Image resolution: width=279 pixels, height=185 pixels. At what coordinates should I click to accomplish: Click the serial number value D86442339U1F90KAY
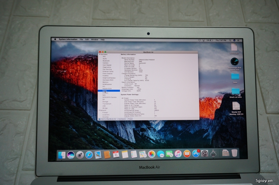coord(147,60)
